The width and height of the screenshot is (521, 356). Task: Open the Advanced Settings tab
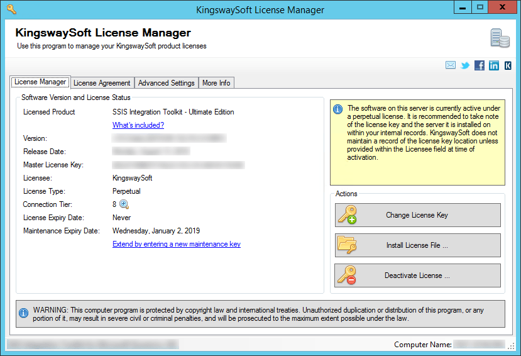(166, 83)
